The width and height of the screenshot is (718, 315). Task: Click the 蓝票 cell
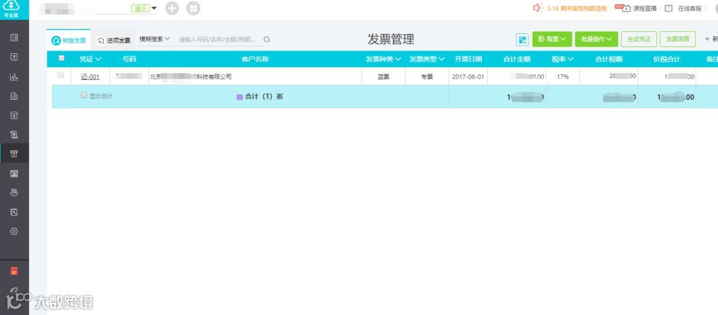click(x=384, y=77)
